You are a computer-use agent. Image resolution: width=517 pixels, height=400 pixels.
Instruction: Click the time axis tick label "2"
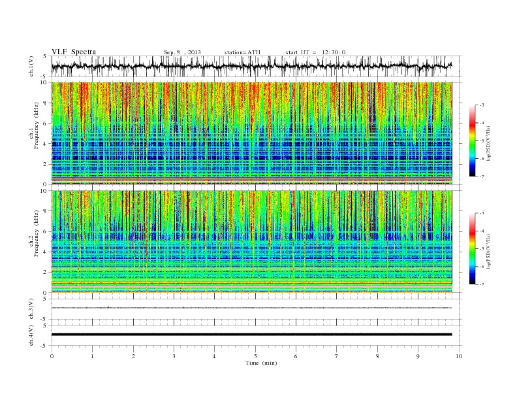click(133, 356)
